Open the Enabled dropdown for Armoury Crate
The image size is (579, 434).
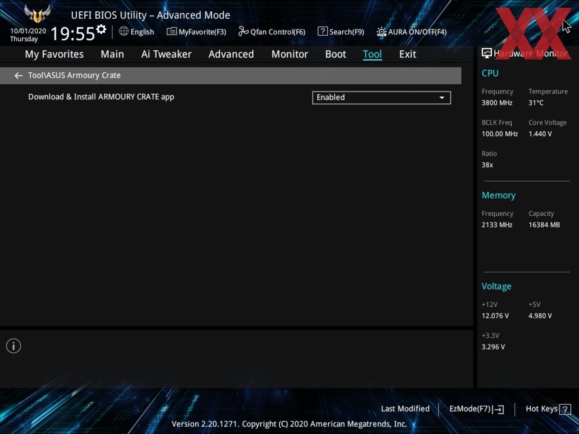tap(381, 97)
